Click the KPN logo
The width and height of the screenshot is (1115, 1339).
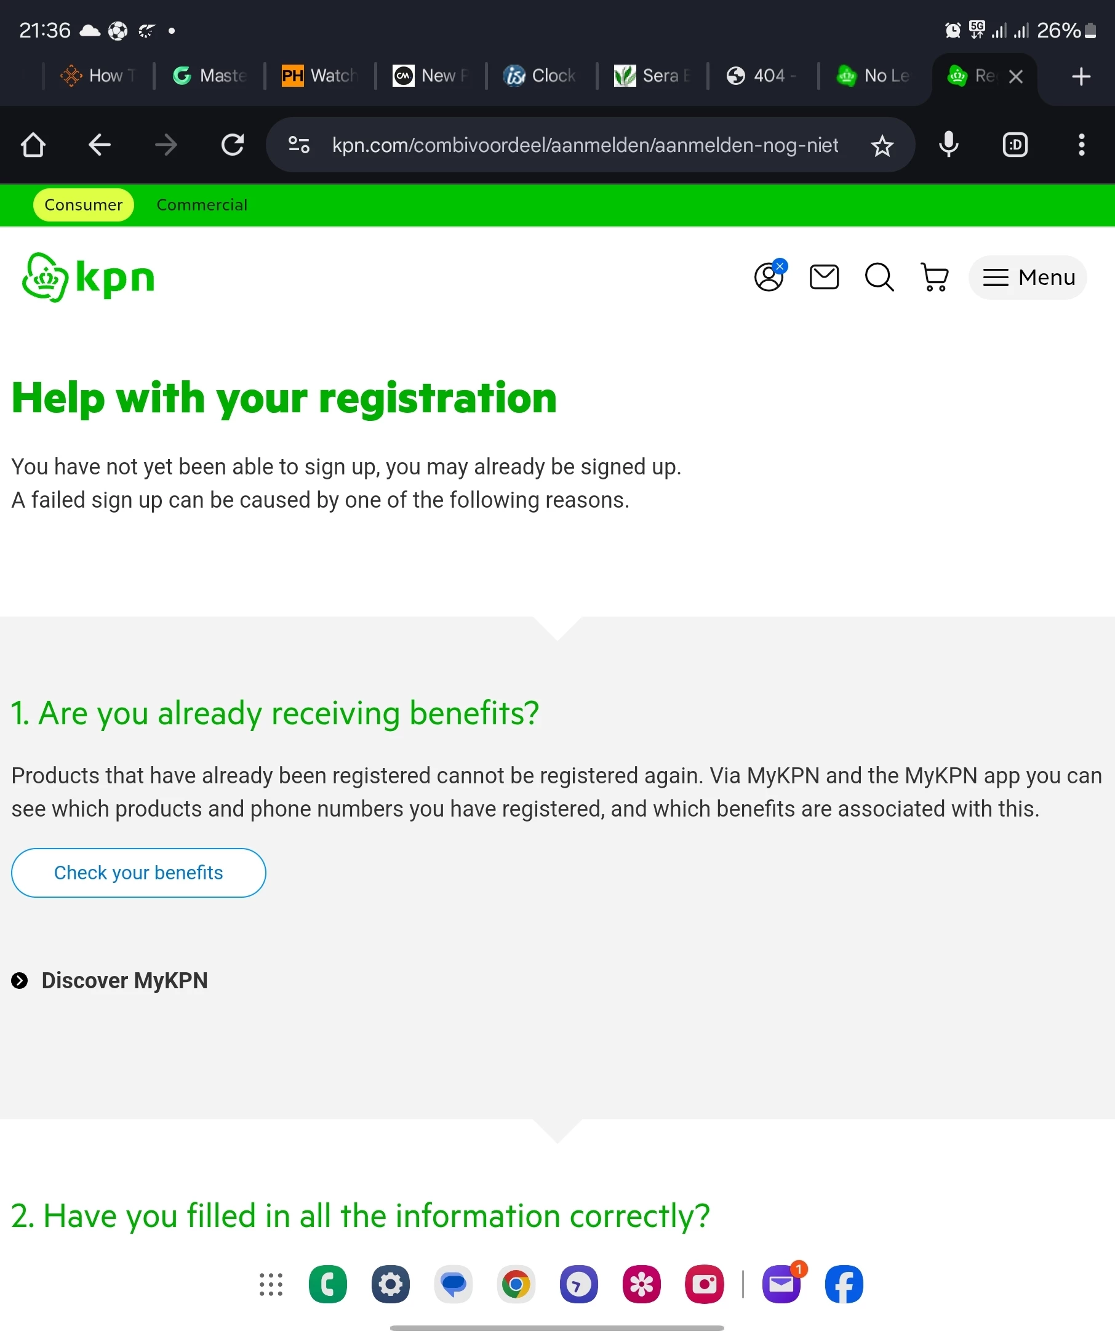coord(88,278)
